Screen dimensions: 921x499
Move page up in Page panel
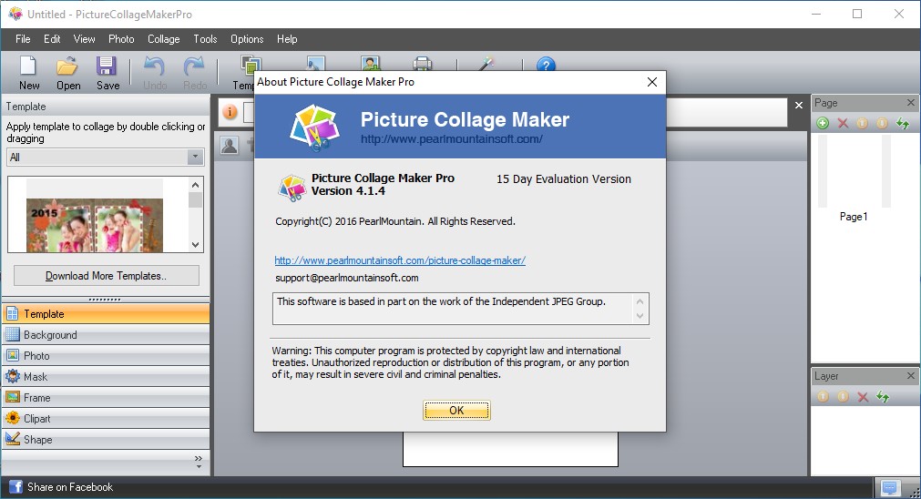click(x=863, y=123)
